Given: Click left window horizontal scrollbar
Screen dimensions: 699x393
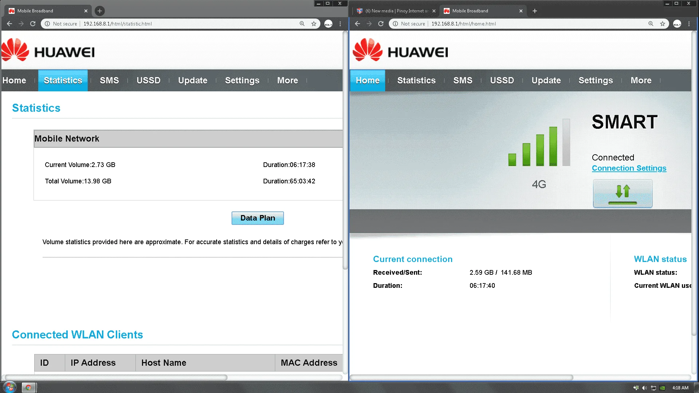Looking at the screenshot, I should [x=116, y=377].
